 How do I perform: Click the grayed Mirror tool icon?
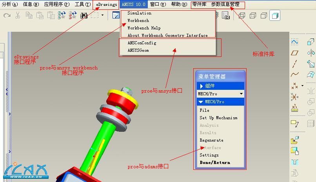click(x=311, y=91)
